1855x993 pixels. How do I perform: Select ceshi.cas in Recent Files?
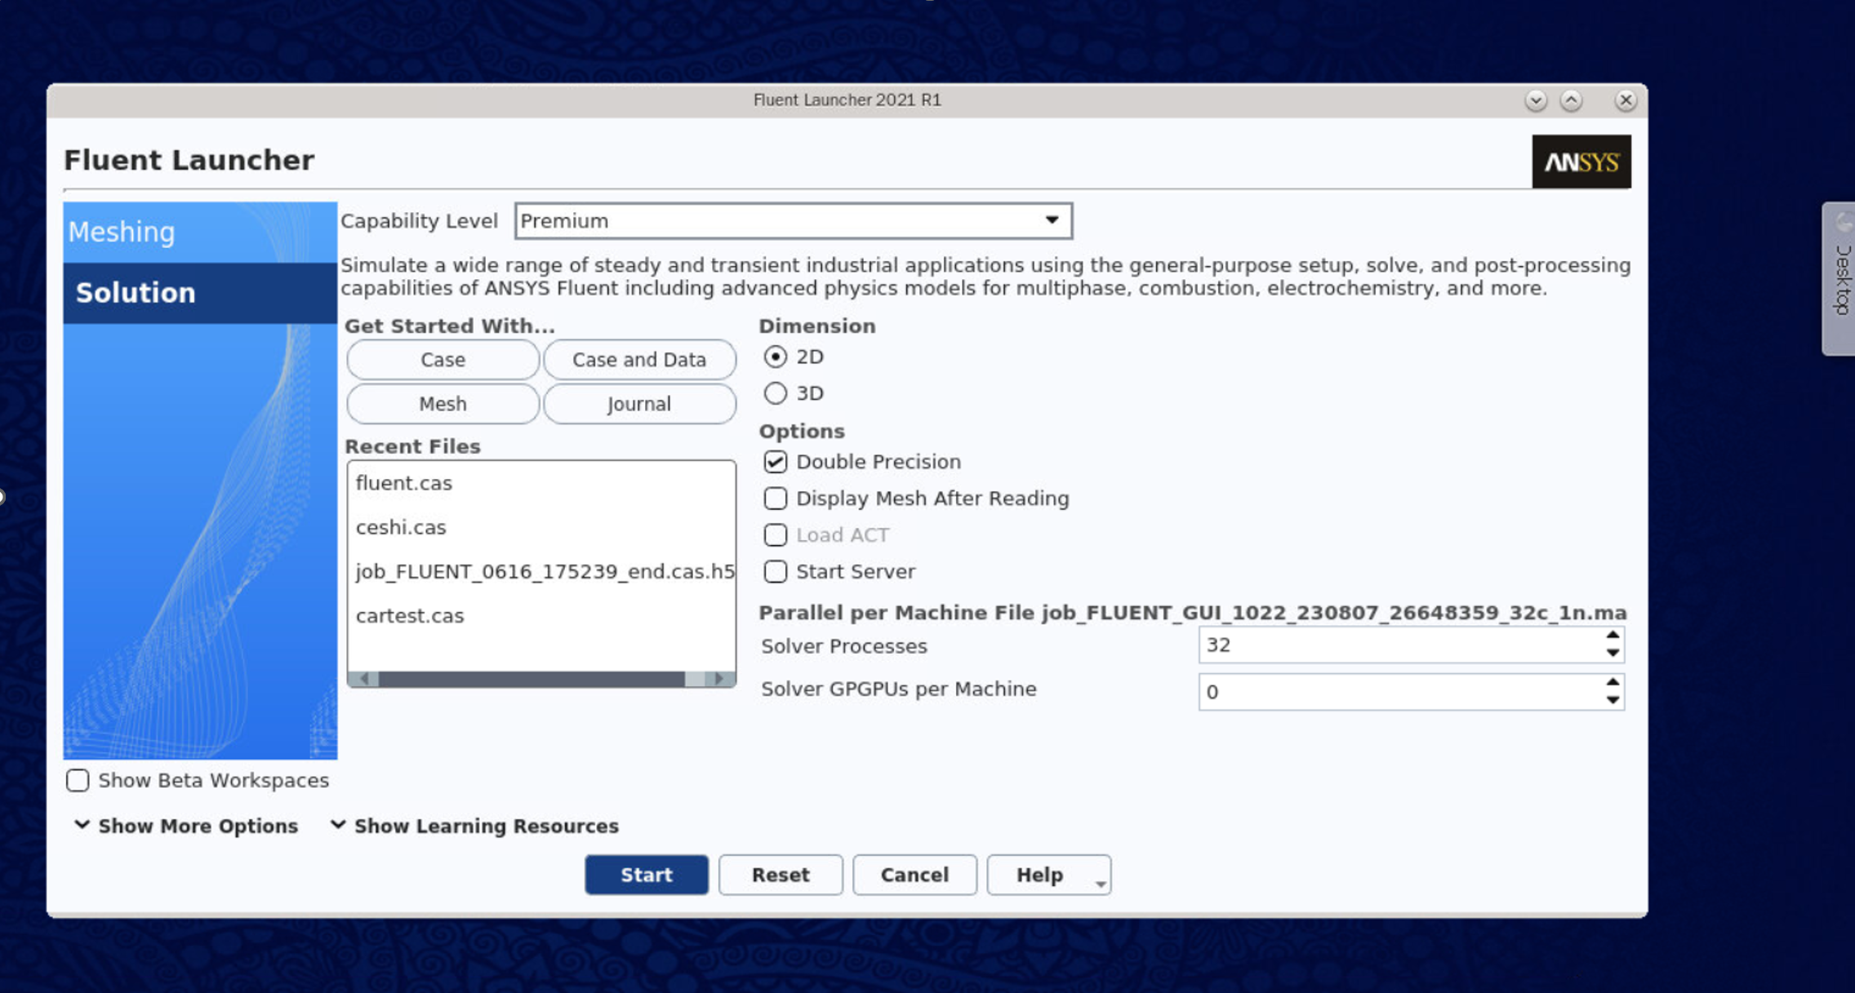click(x=540, y=527)
